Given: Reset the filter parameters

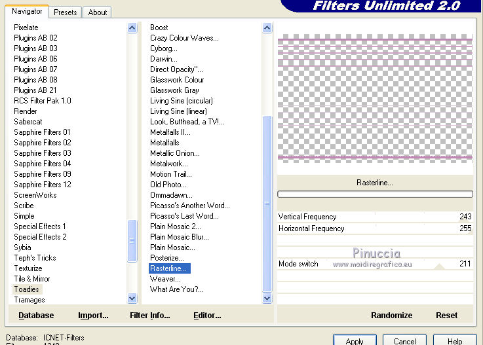Looking at the screenshot, I should pos(446,315).
